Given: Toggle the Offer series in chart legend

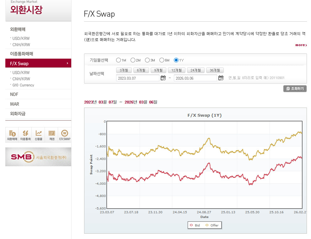Looking at the screenshot, I should coord(212,225).
